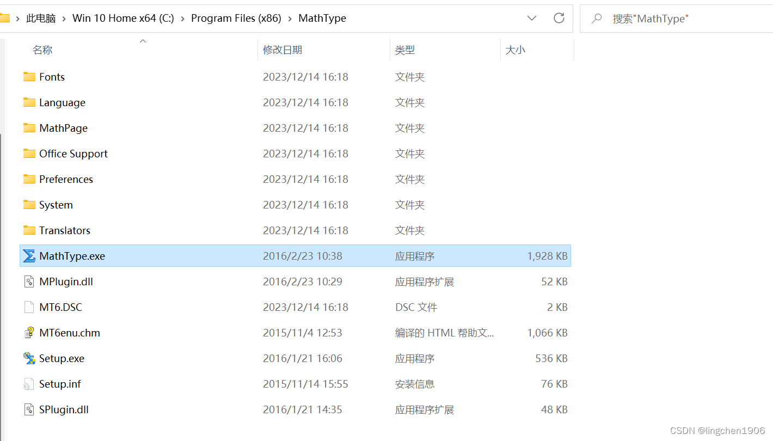Click the 1,066 KB size of MT6enu.chm

pyautogui.click(x=547, y=333)
